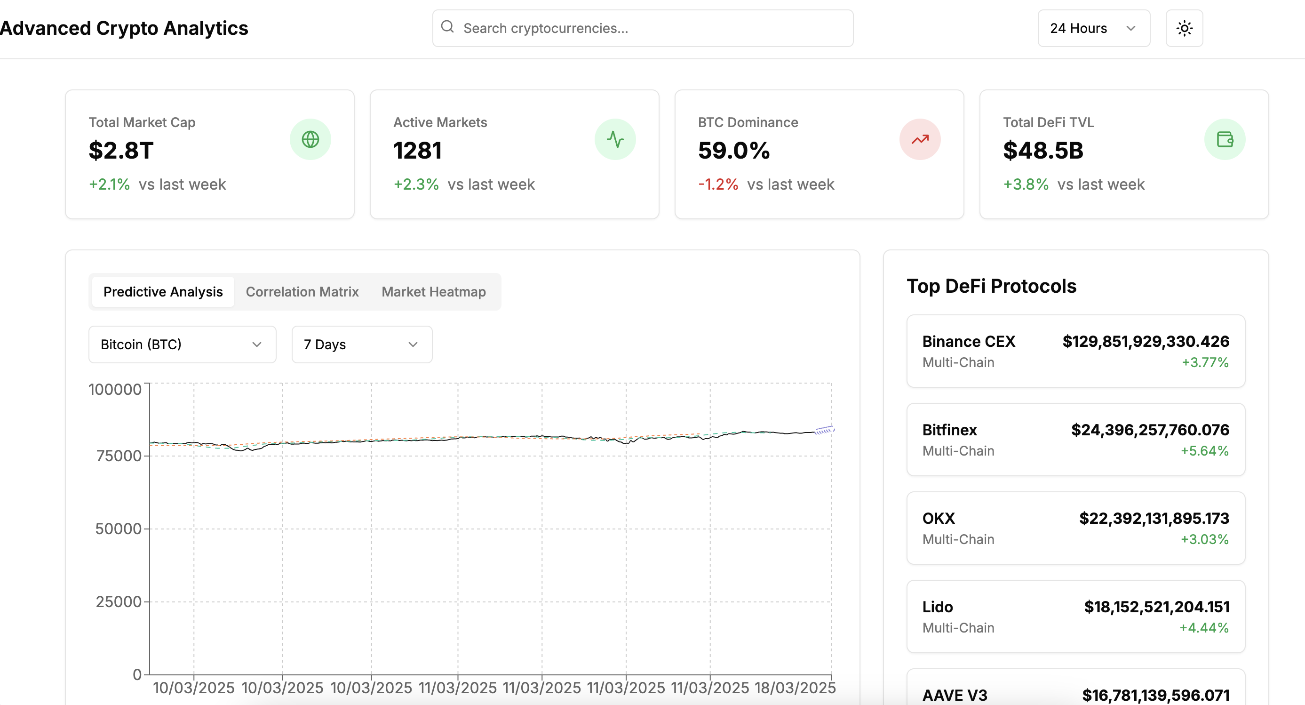This screenshot has height=705, width=1305.
Task: Click the trending arrow icon on BTC Dominance
Action: 920,139
